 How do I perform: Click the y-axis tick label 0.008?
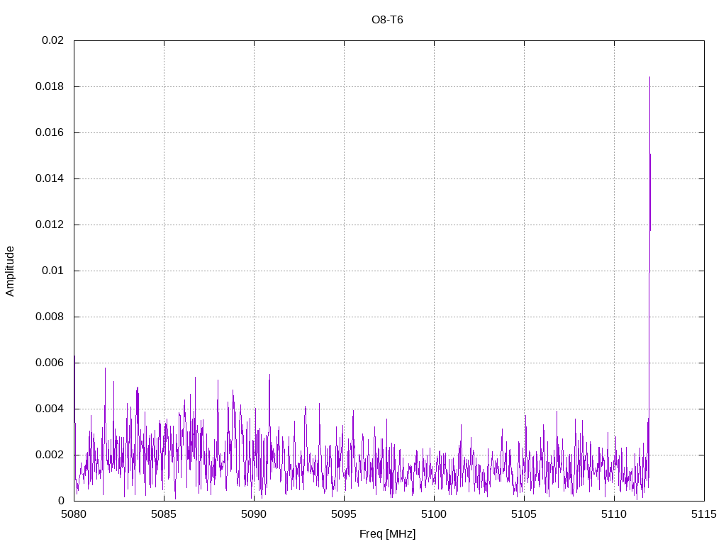(x=50, y=317)
